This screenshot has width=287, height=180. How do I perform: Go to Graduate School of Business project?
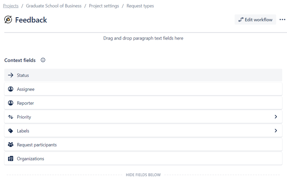[x=53, y=6]
